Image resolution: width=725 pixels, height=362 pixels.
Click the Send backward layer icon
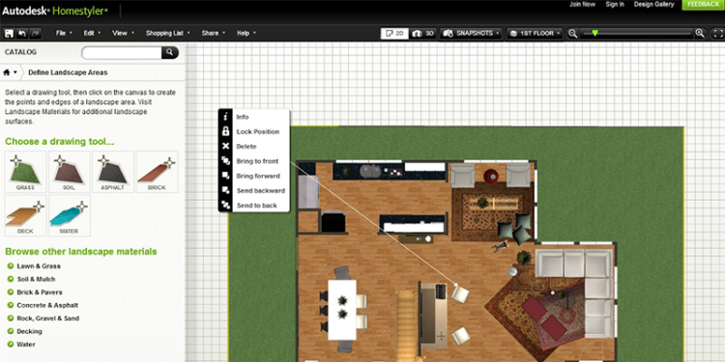coord(225,190)
